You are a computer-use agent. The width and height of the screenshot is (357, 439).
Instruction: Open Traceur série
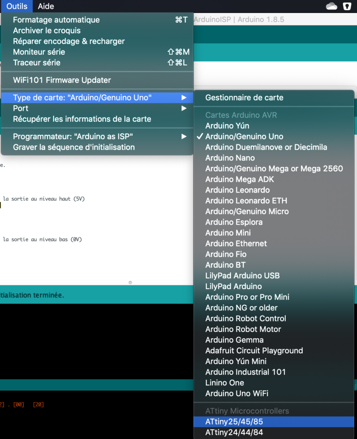tap(36, 63)
